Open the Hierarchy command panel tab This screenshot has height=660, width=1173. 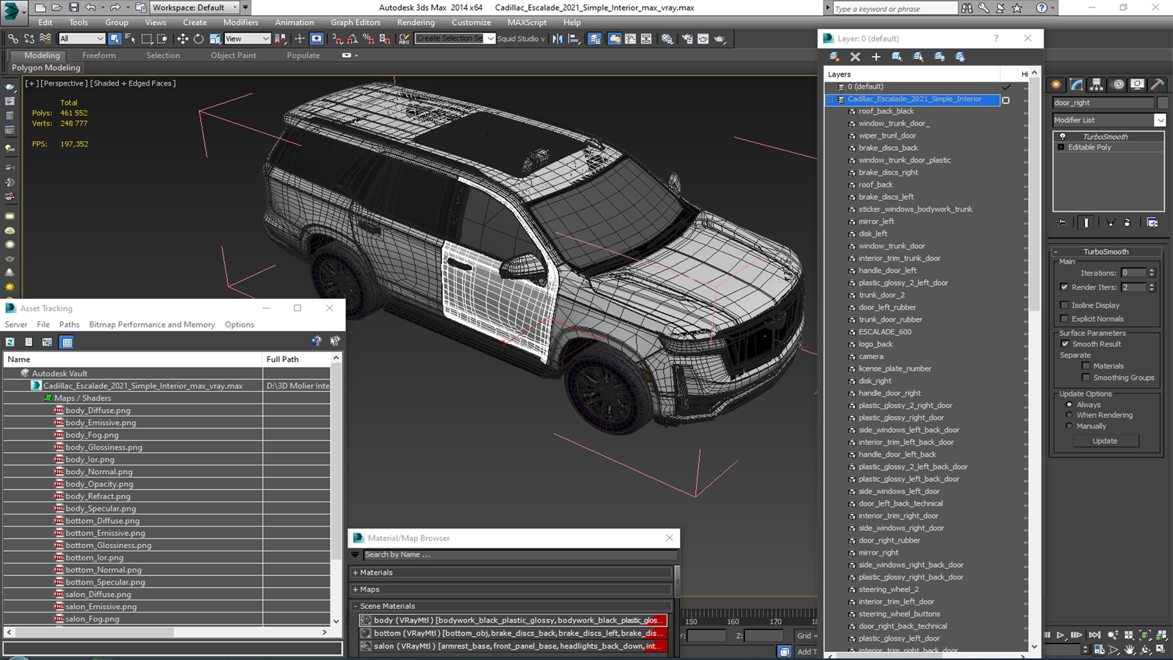point(1097,84)
